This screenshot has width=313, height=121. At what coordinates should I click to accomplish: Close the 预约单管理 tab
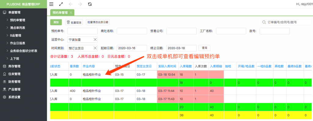[x=71, y=12]
